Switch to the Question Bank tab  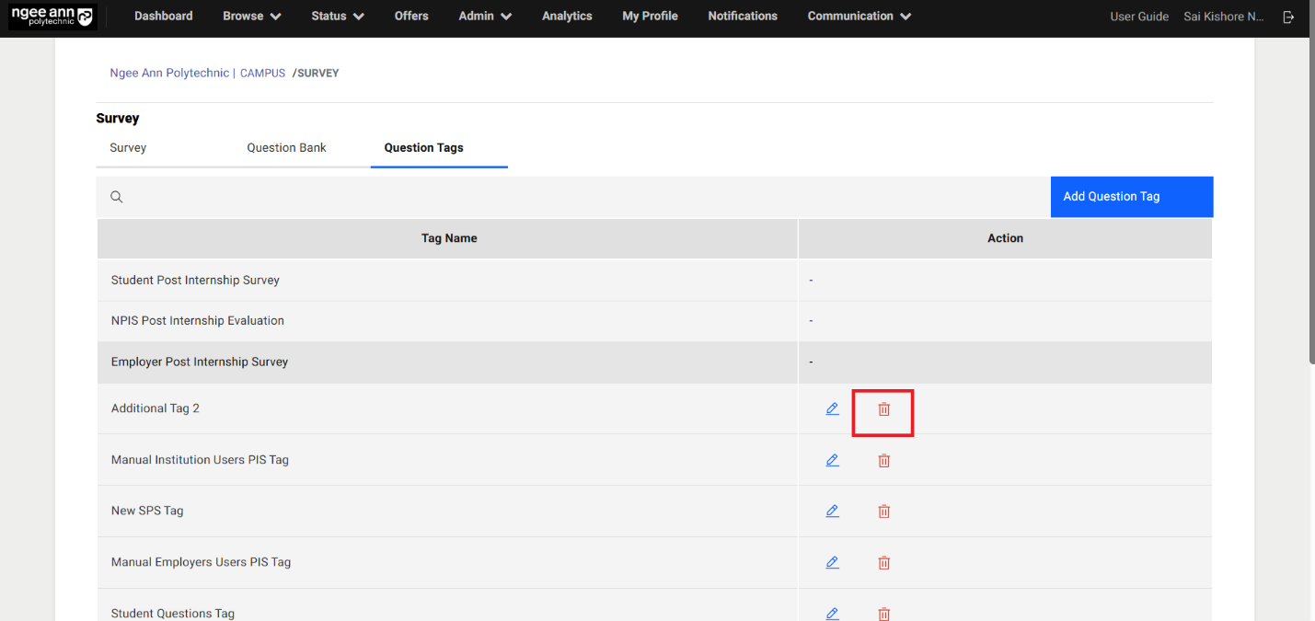286,148
